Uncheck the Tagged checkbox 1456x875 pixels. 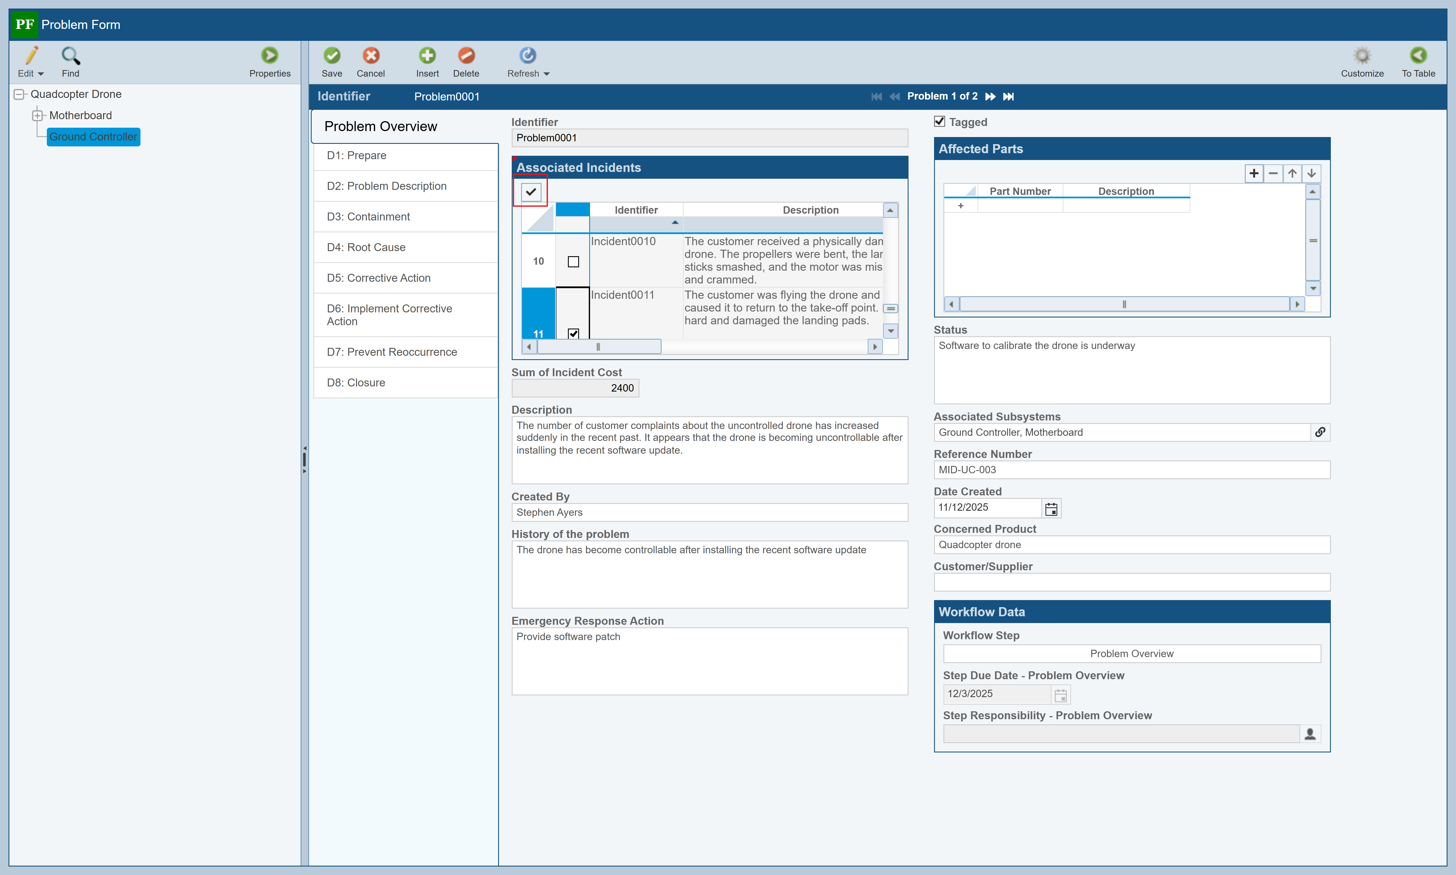tap(939, 121)
